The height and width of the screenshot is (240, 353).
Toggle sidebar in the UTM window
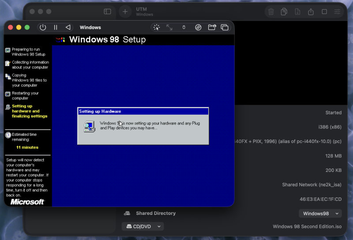[x=107, y=11]
